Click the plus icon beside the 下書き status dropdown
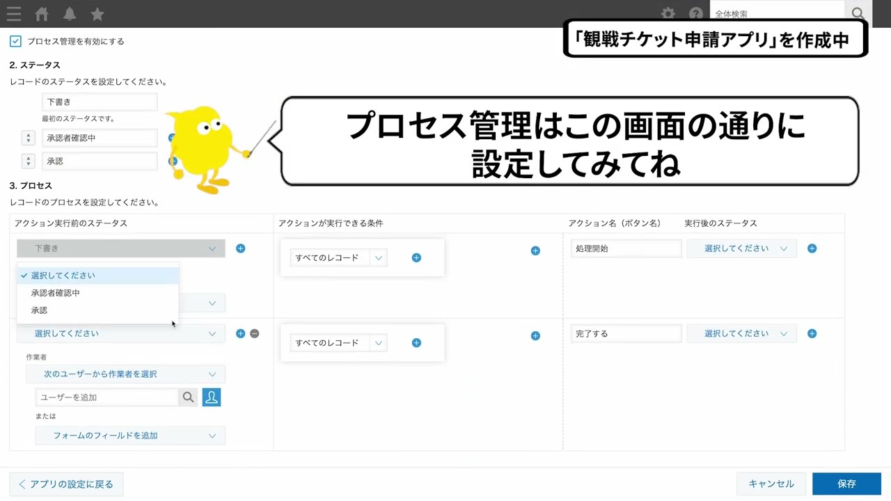Viewport: 891px width, 501px height. pos(240,248)
